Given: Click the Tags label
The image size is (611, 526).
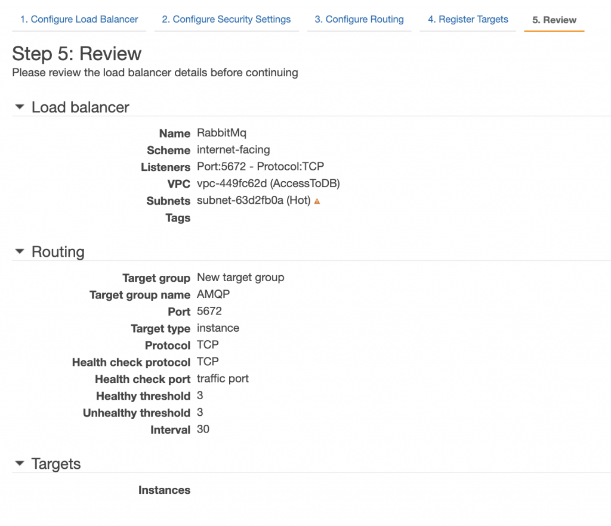Looking at the screenshot, I should click(x=178, y=218).
